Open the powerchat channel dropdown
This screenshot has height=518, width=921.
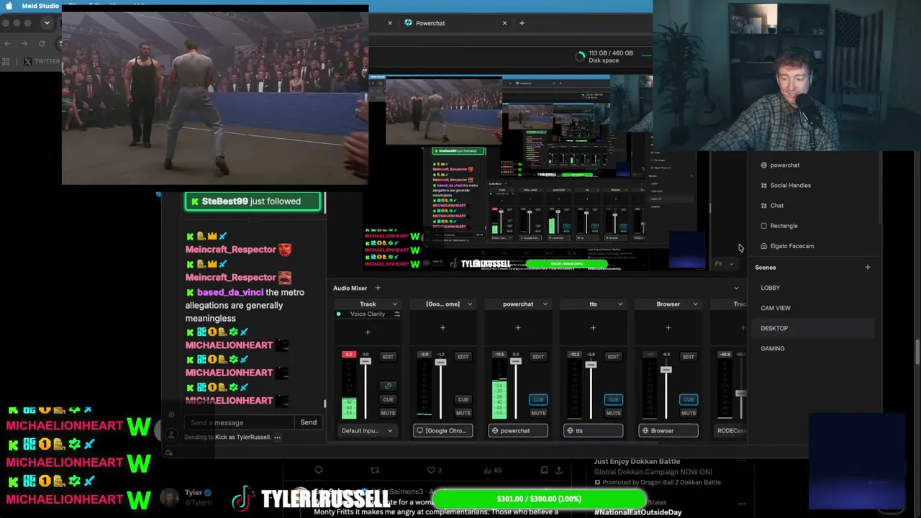click(545, 304)
